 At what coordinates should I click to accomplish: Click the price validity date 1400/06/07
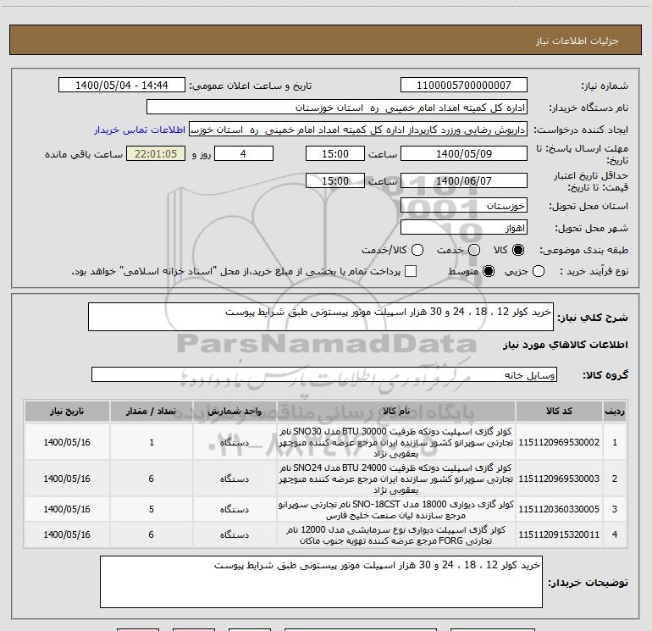pos(464,180)
